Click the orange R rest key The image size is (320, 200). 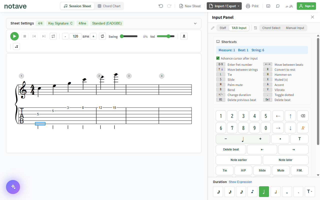303,128
